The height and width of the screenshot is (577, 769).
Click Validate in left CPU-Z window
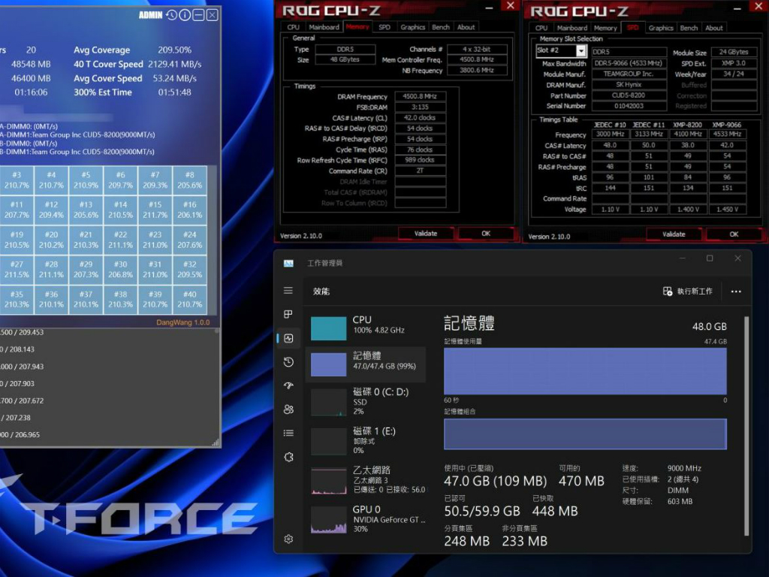(426, 234)
